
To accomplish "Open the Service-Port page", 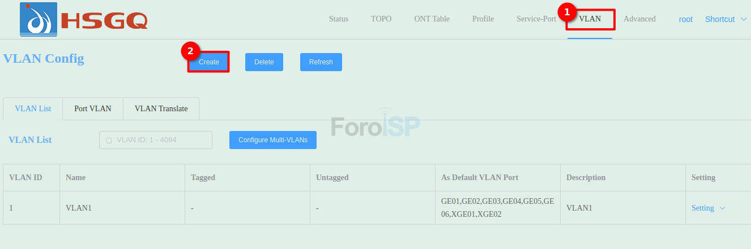I will click(536, 19).
